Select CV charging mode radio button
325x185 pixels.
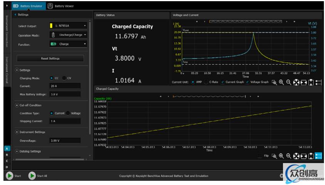[x=64, y=78]
